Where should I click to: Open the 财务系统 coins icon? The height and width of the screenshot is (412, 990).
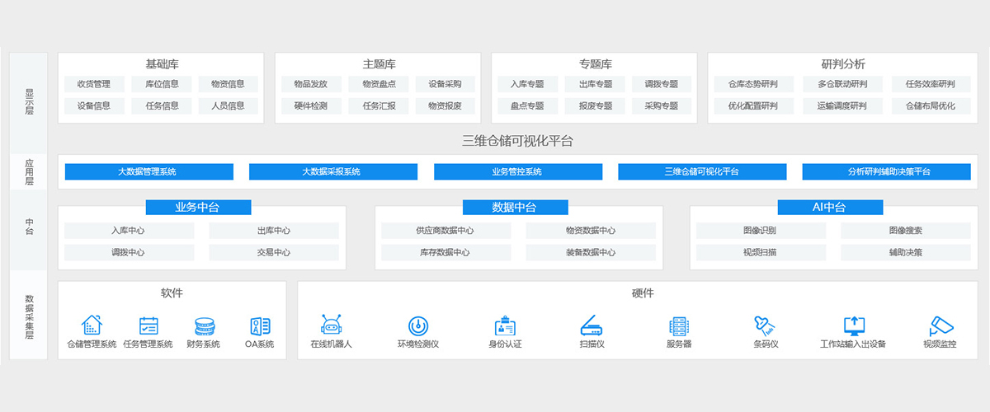[204, 325]
